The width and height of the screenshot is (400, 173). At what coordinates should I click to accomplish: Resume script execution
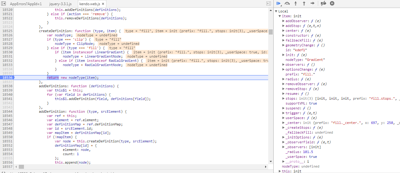(278, 3)
